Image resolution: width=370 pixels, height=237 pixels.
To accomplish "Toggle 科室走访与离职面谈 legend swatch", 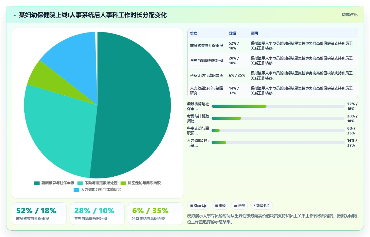I will pos(123,183).
